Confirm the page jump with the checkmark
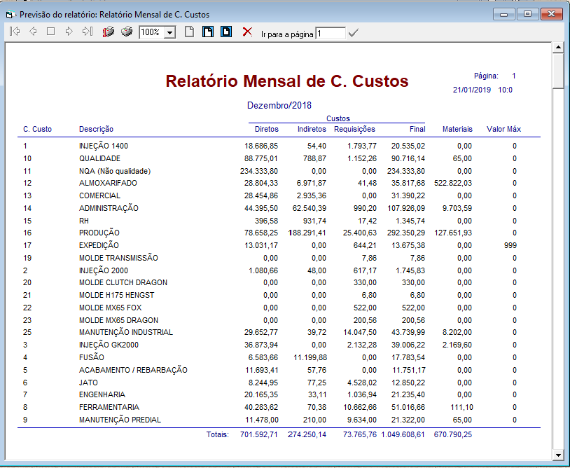Viewport: 570px width, 468px height. (x=353, y=33)
